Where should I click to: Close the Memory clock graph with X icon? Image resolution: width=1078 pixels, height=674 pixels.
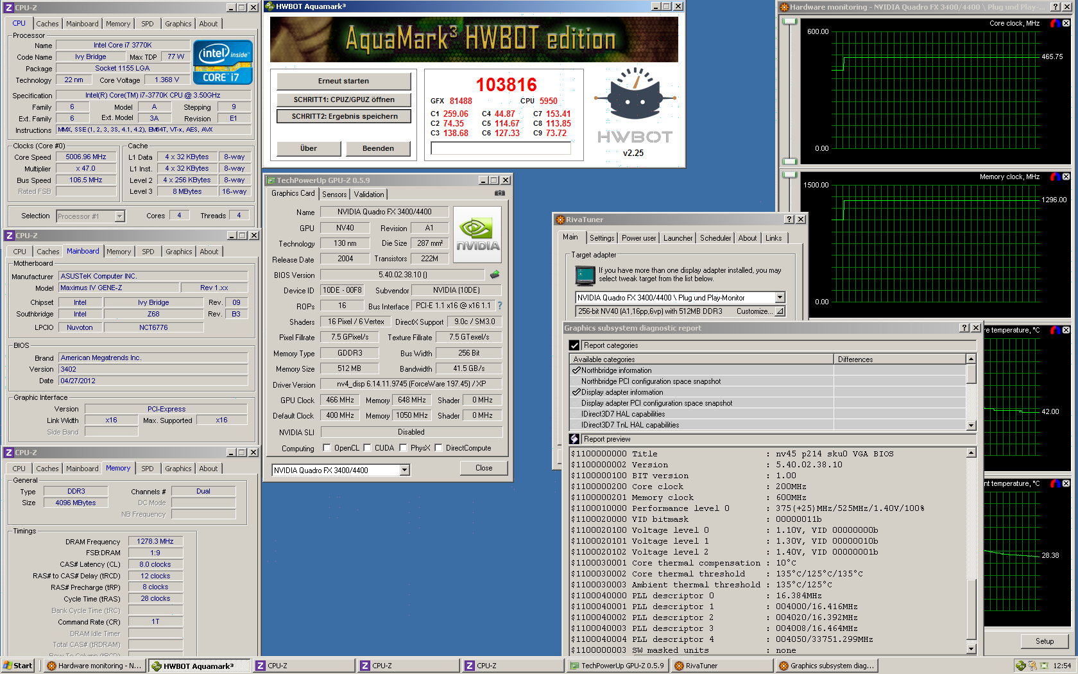[x=1066, y=177]
